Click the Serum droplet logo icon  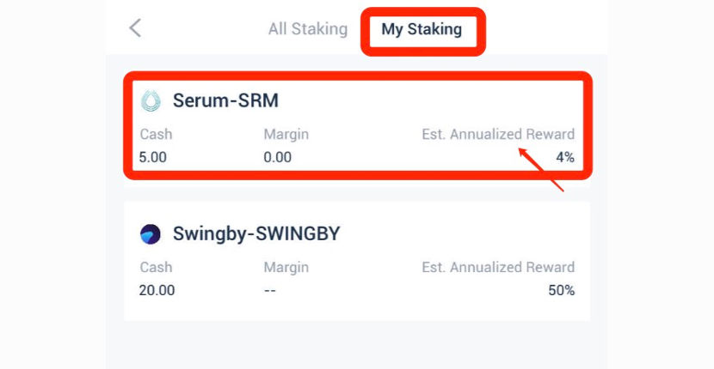(x=151, y=101)
